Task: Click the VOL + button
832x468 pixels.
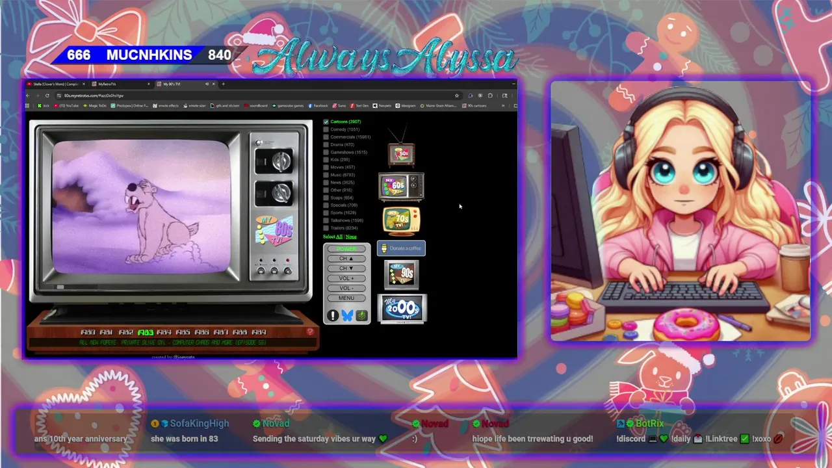Action: tap(346, 278)
